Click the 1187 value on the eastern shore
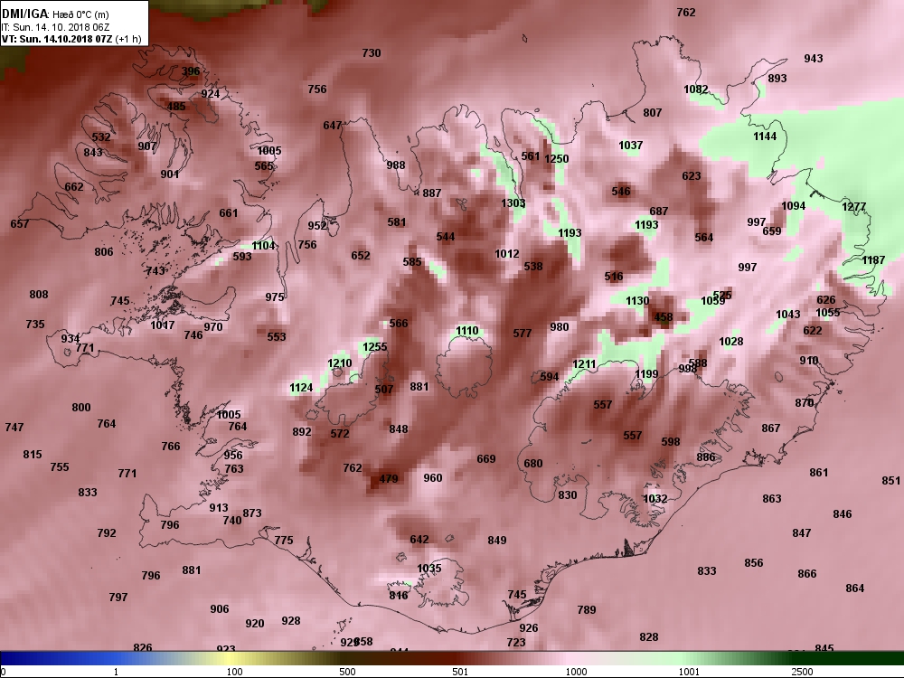The image size is (904, 678). pyautogui.click(x=873, y=260)
